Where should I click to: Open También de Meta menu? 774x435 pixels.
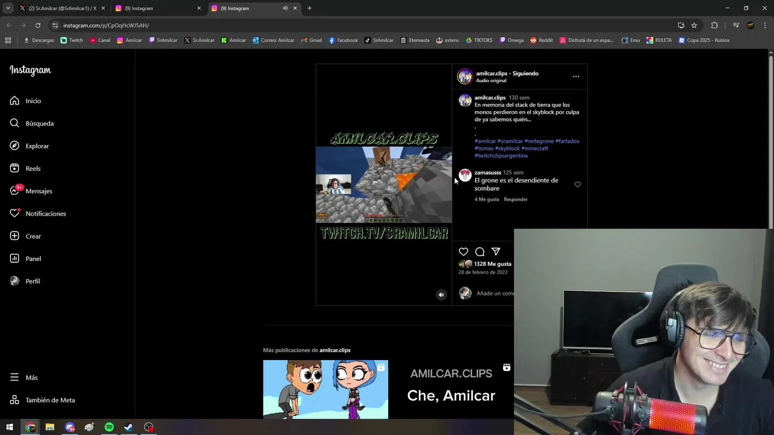42,400
